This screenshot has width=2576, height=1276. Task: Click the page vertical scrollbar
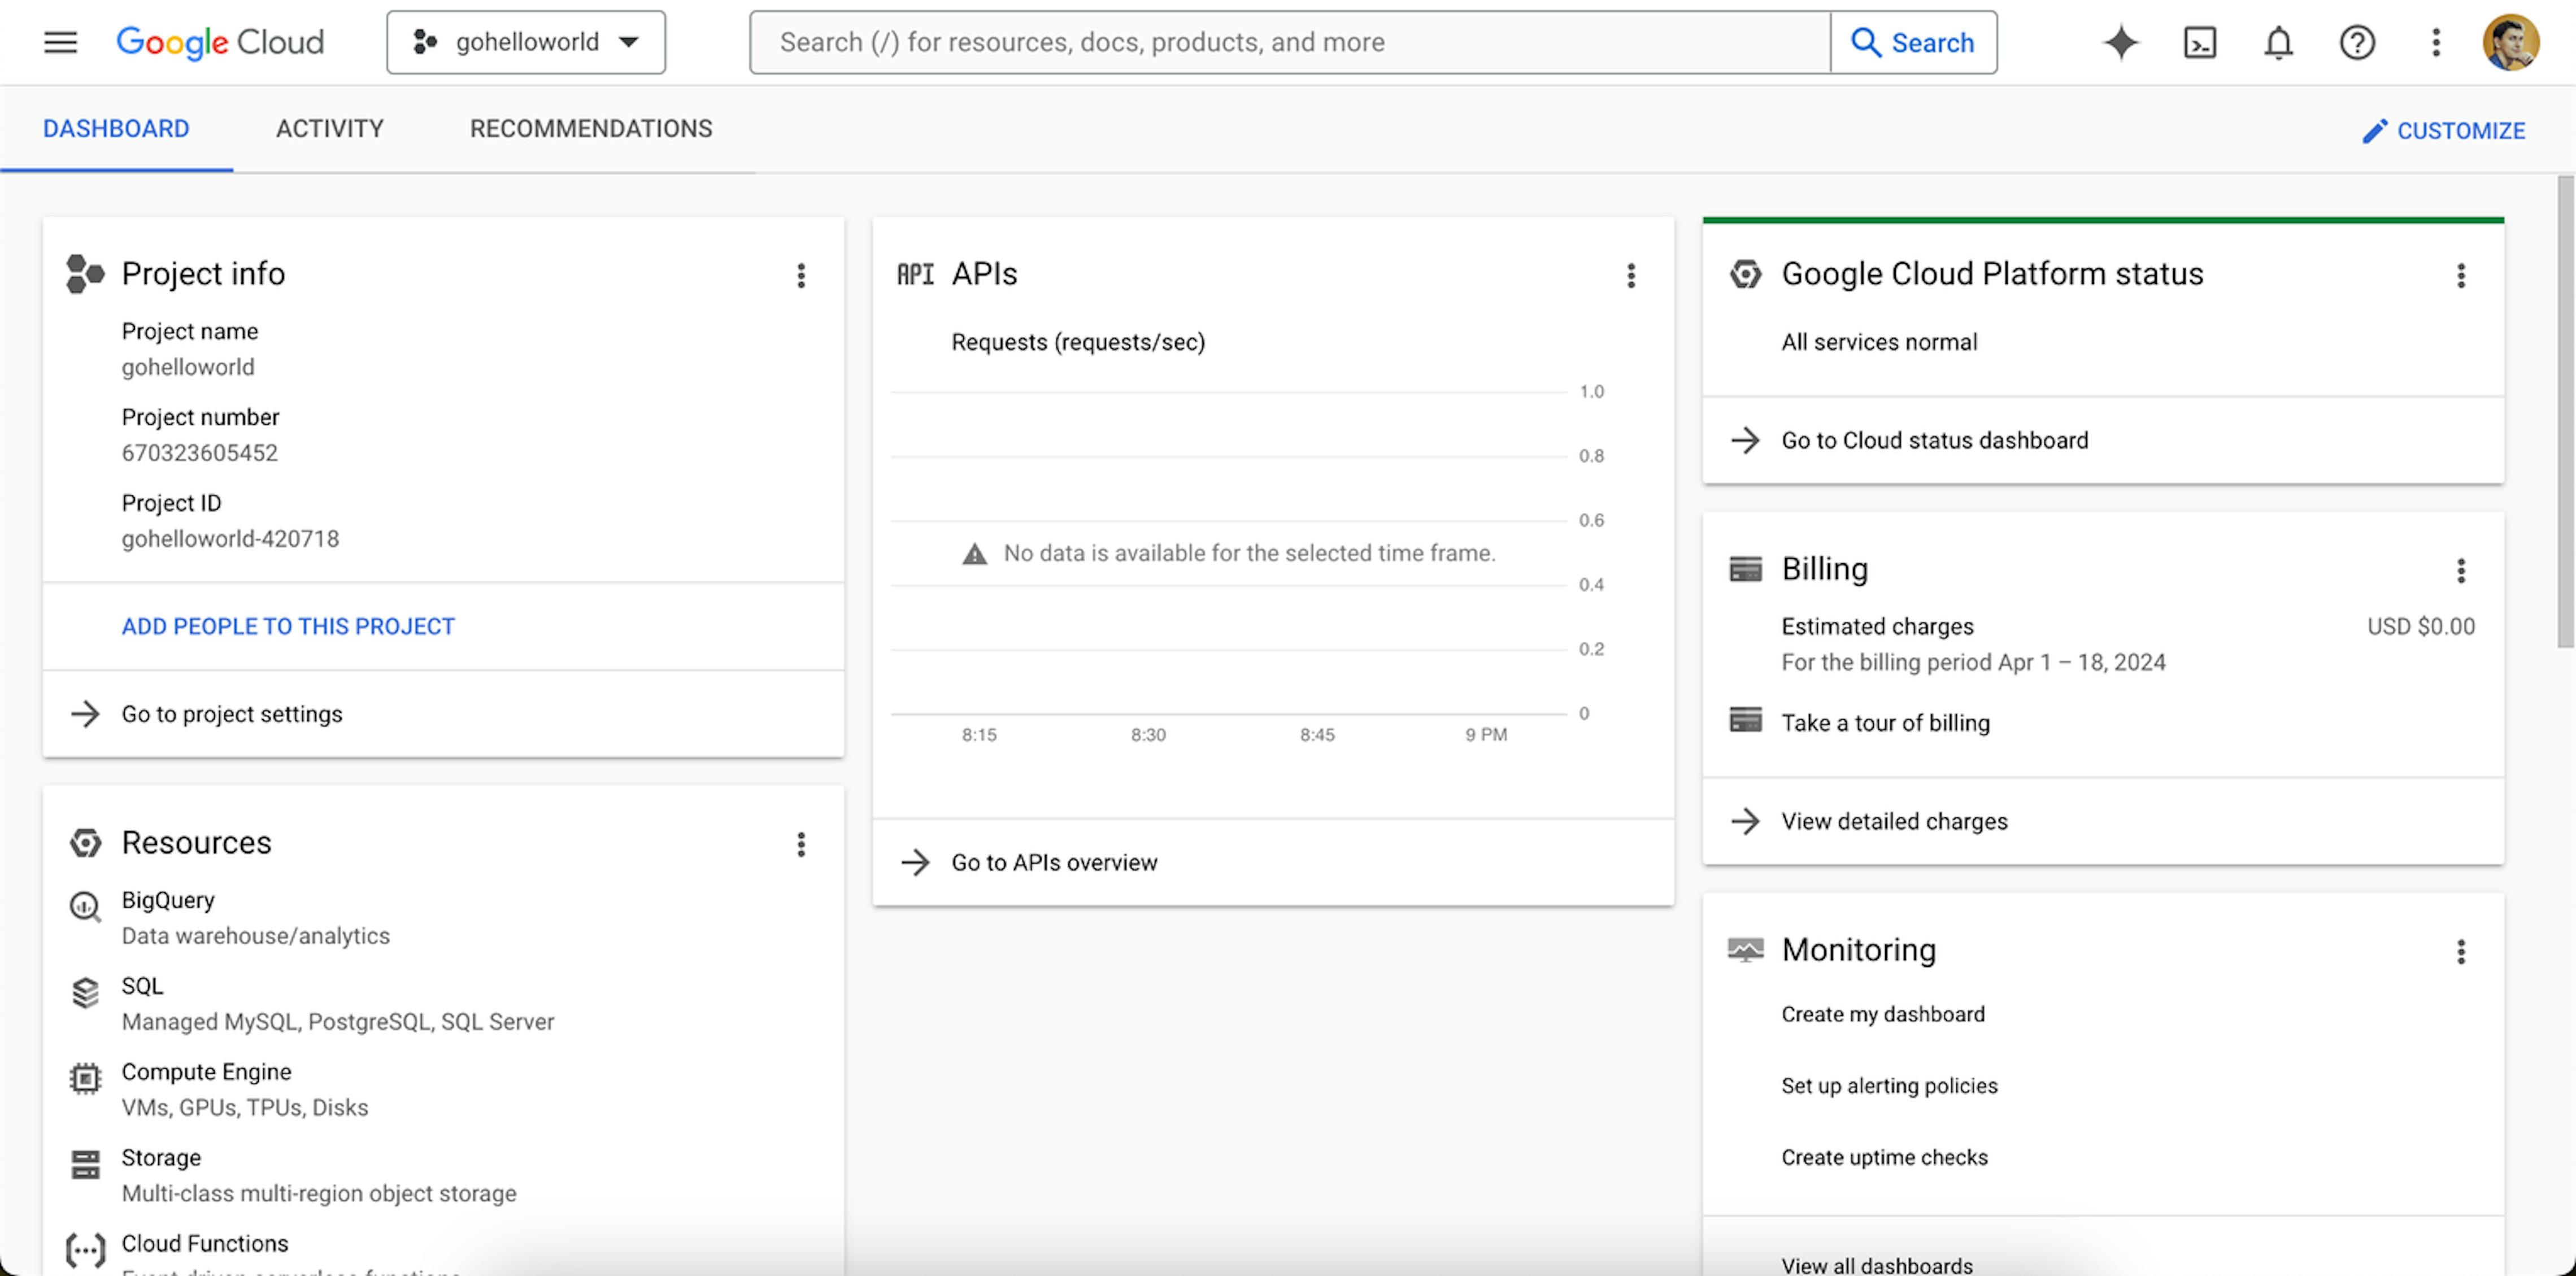[2565, 412]
